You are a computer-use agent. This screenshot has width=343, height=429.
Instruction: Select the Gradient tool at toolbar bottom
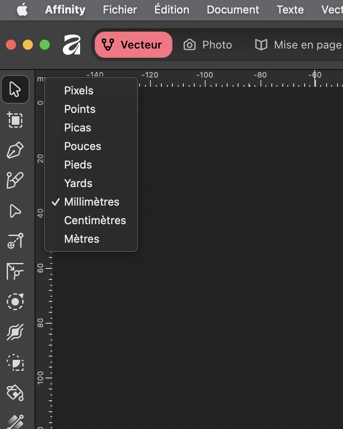tap(15, 422)
